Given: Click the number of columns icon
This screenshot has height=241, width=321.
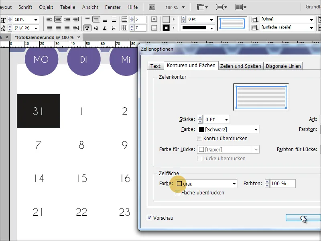Looking at the screenshot, I should click(x=124, y=28).
